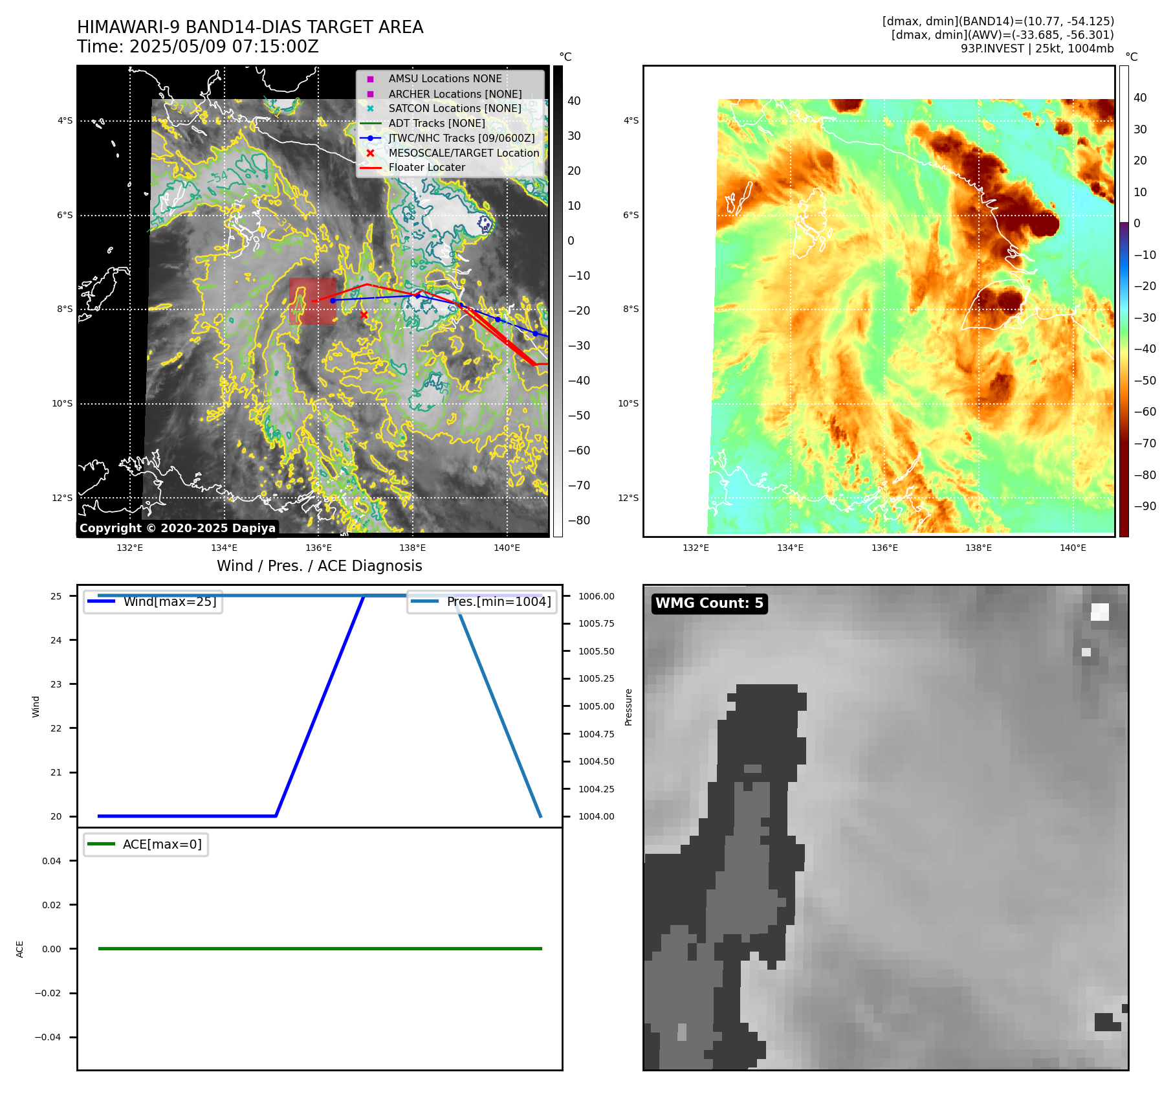This screenshot has width=1173, height=1094.
Task: Click the red X MESOSCALE/TARGET legend marker
Action: click(370, 153)
